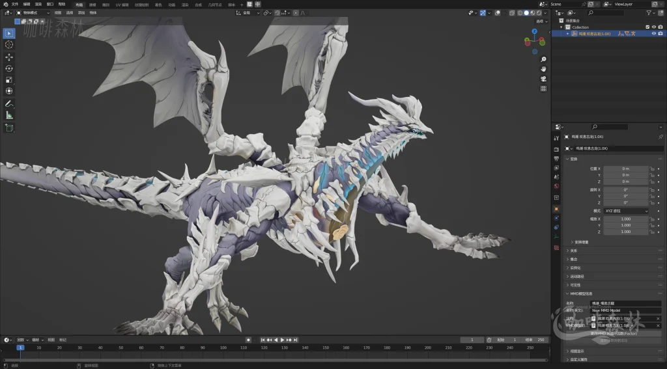Screen dimensions: 667x369
Task: Collapse the Collection tree arrow
Action: [561, 27]
